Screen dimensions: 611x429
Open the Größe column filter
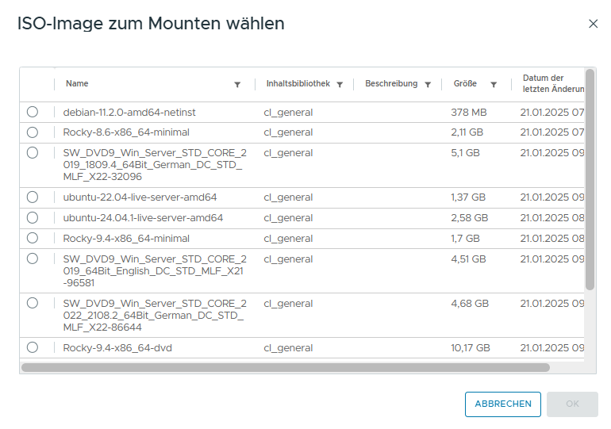[494, 85]
